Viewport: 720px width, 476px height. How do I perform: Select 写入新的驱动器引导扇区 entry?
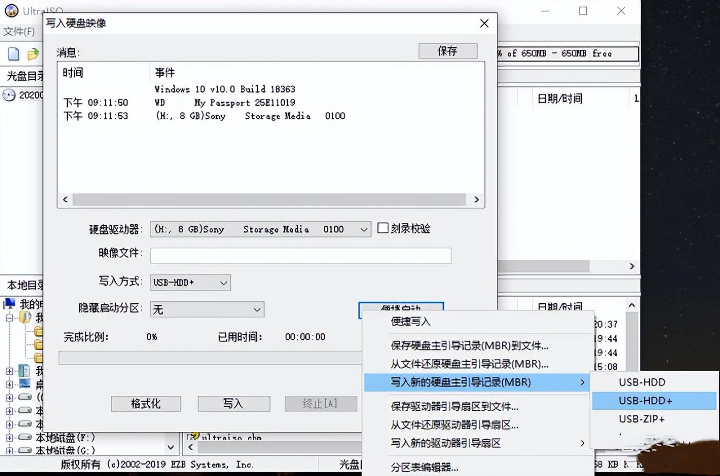click(x=445, y=443)
